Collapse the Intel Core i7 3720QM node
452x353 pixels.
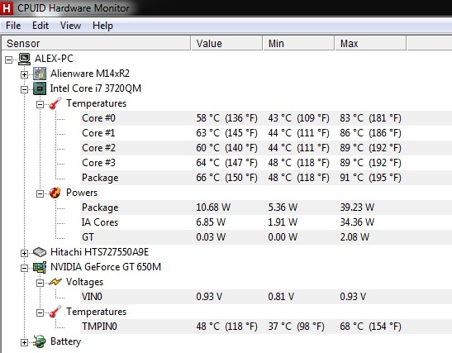point(24,89)
